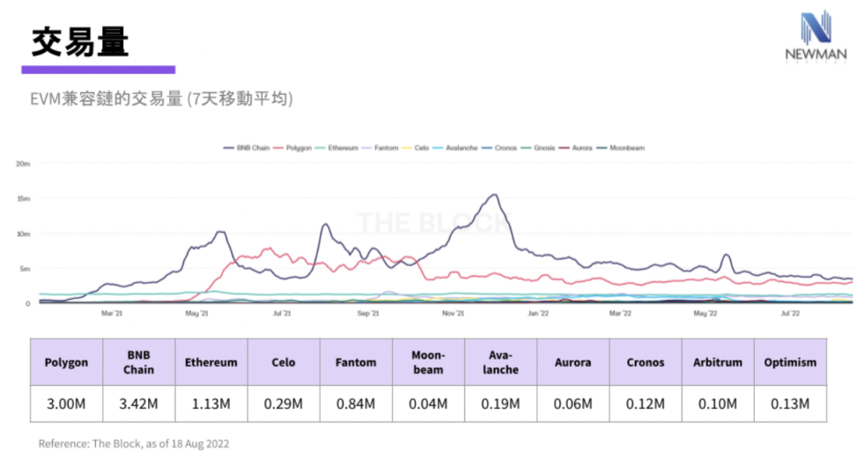Image resolution: width=864 pixels, height=459 pixels.
Task: Click the Reference: The Block footnote
Action: pyautogui.click(x=134, y=443)
